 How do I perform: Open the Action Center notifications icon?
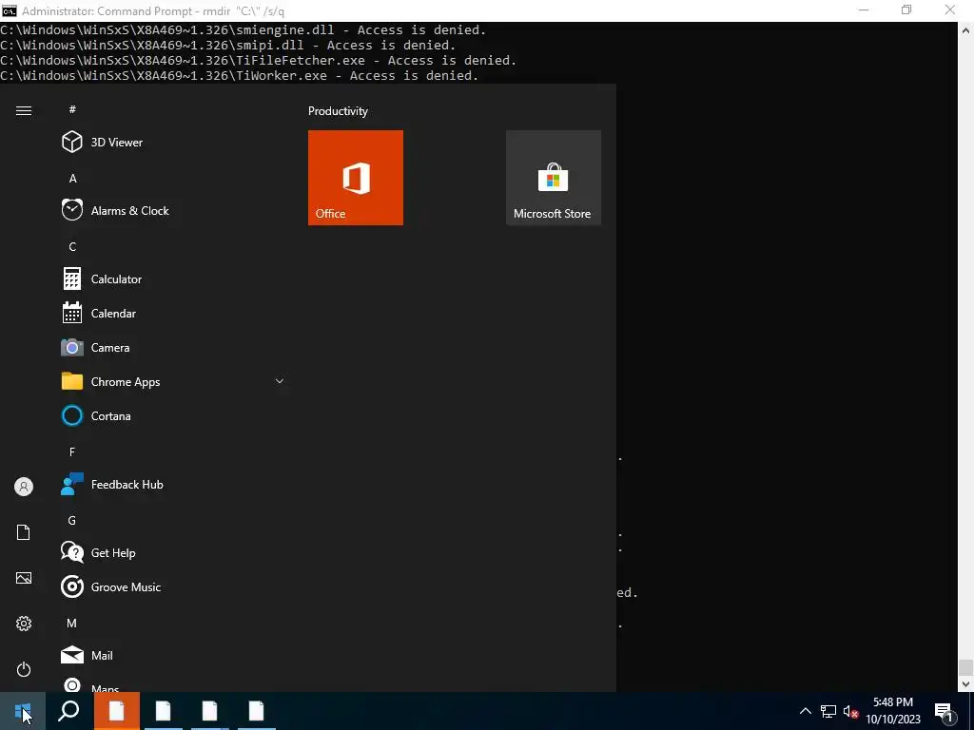click(945, 711)
